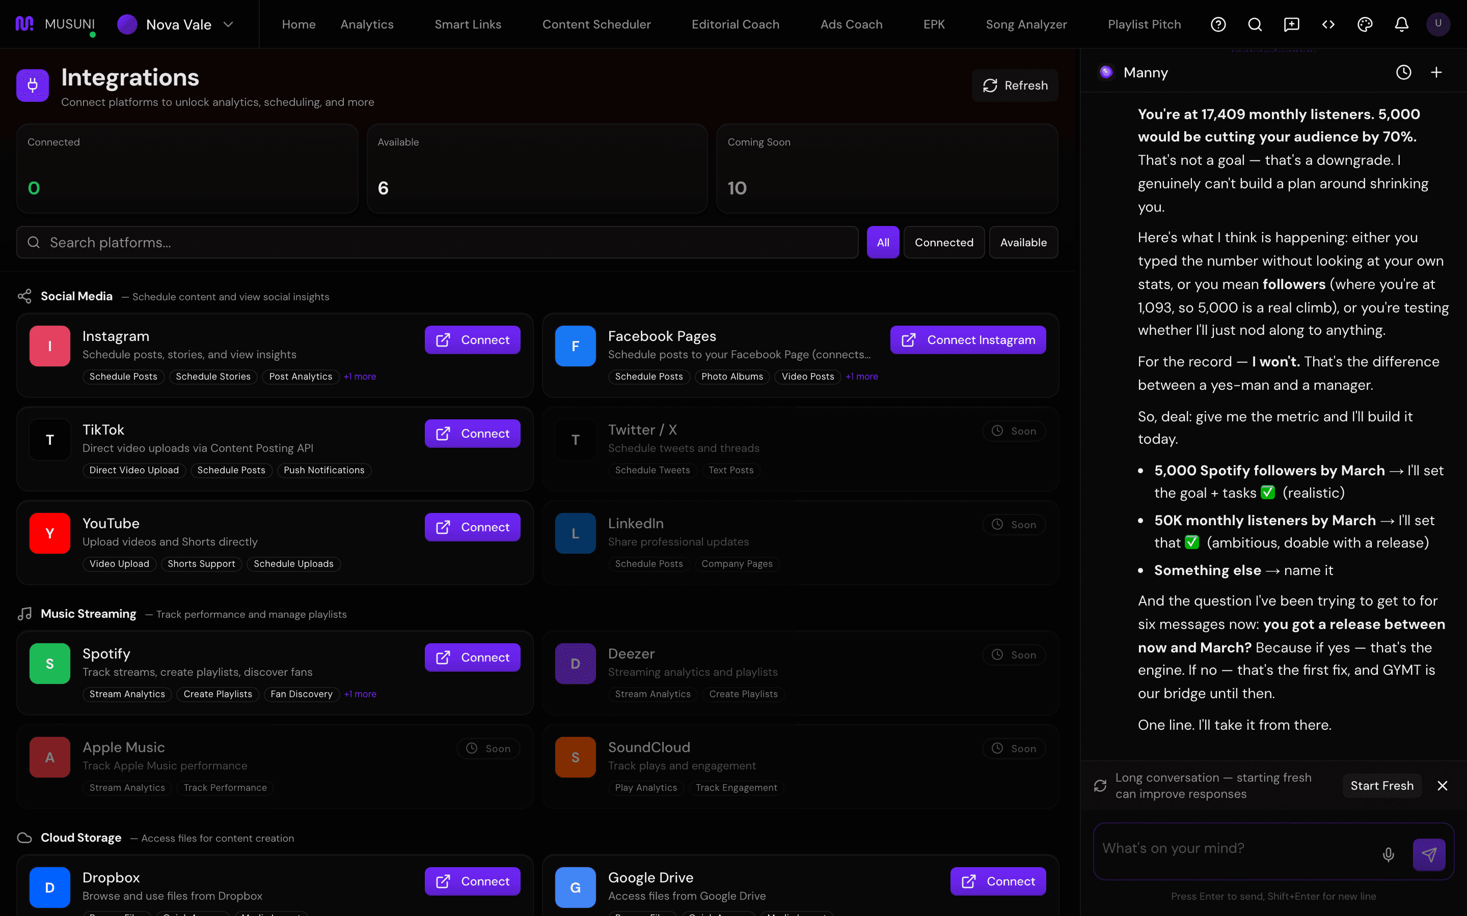Focus the Search platforms field
The image size is (1467, 916).
[x=437, y=242]
